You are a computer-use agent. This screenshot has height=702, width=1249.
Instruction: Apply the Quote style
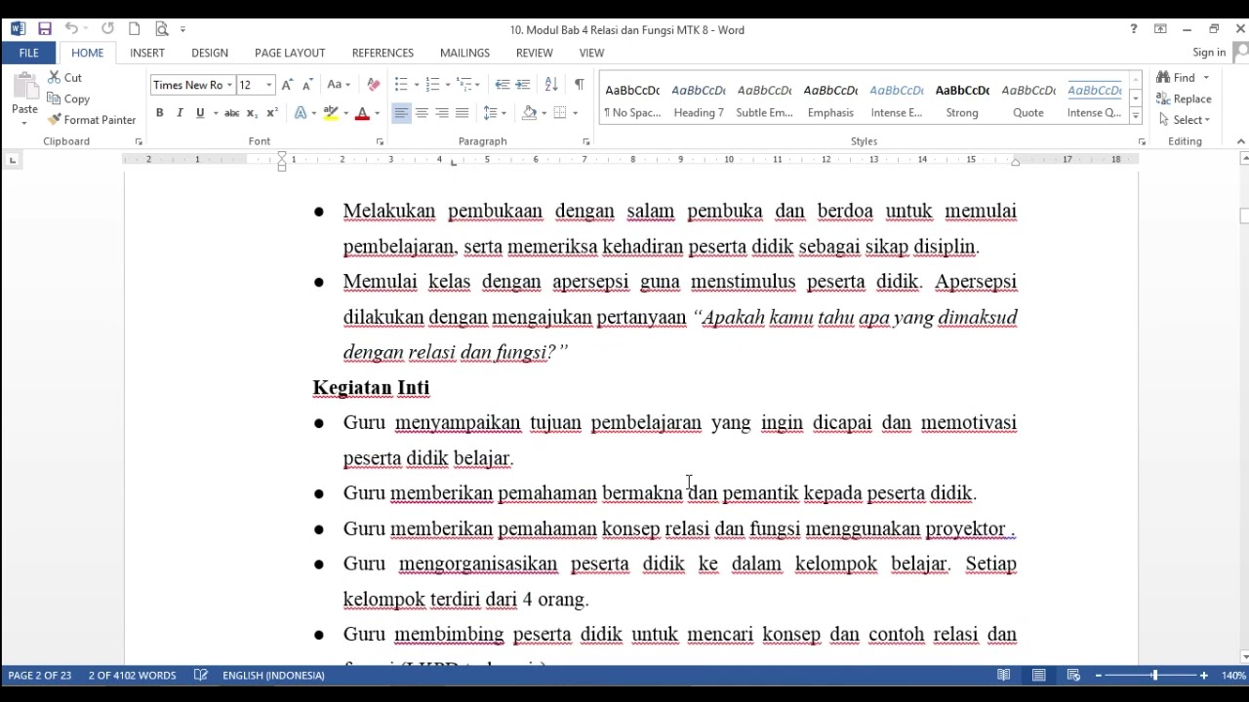[x=1028, y=100]
